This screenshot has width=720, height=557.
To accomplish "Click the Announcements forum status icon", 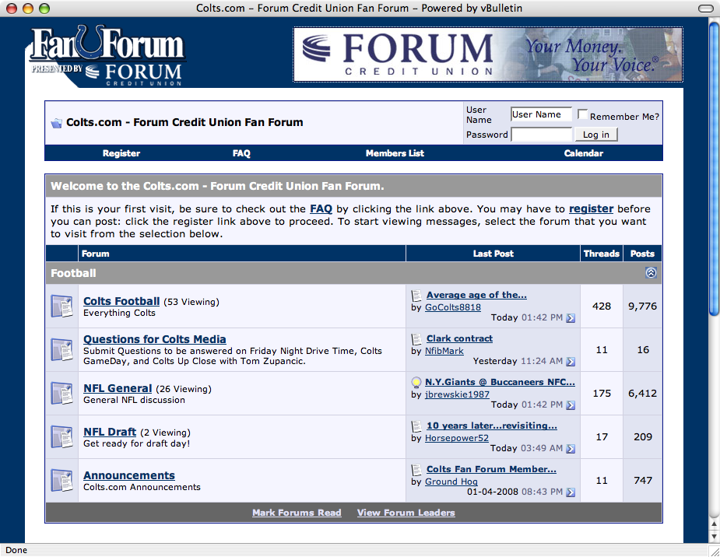I will (61, 481).
